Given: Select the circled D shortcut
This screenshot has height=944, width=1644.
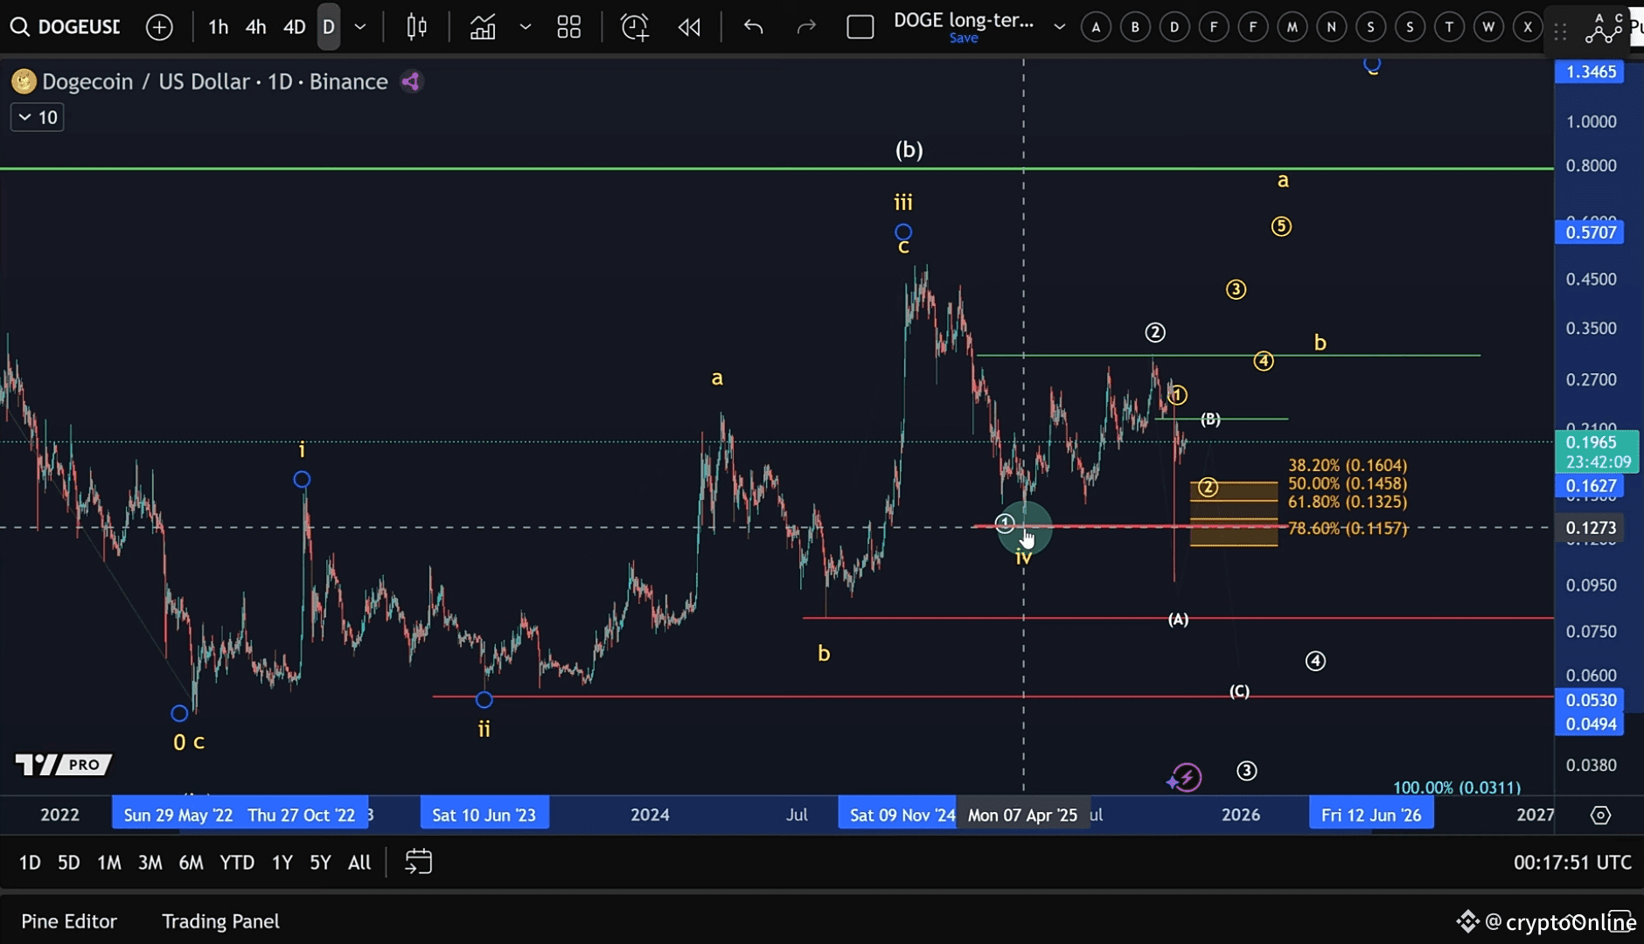Looking at the screenshot, I should pos(1174,27).
